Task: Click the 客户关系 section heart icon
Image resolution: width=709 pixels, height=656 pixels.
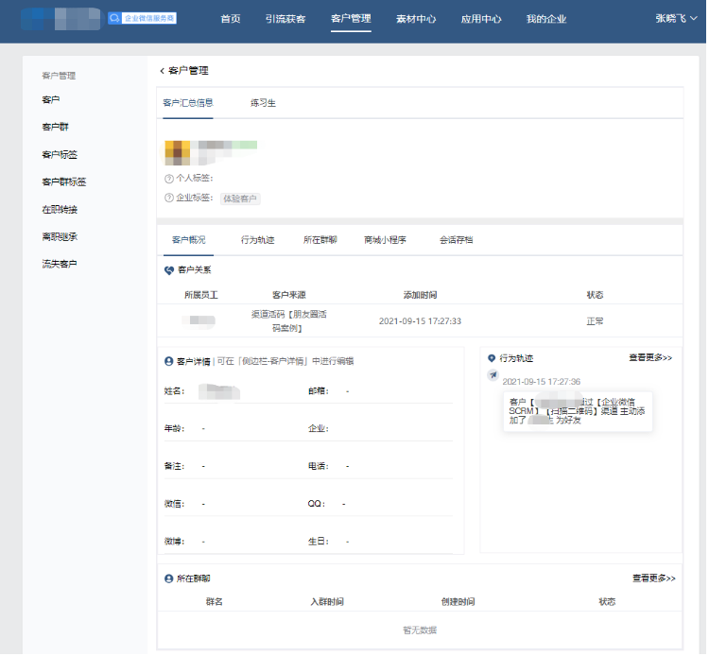Action: coord(169,270)
